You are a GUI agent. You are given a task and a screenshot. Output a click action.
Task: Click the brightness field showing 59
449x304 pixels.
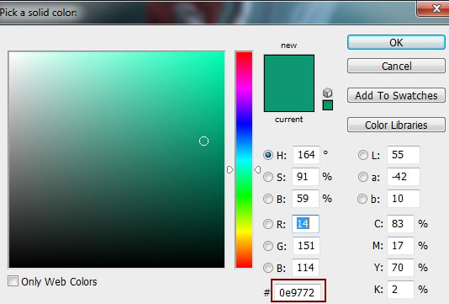[305, 199]
